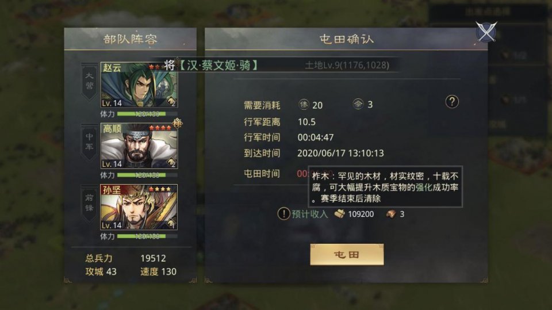
Task: Select the 赵云 general portrait
Action: tap(139, 85)
